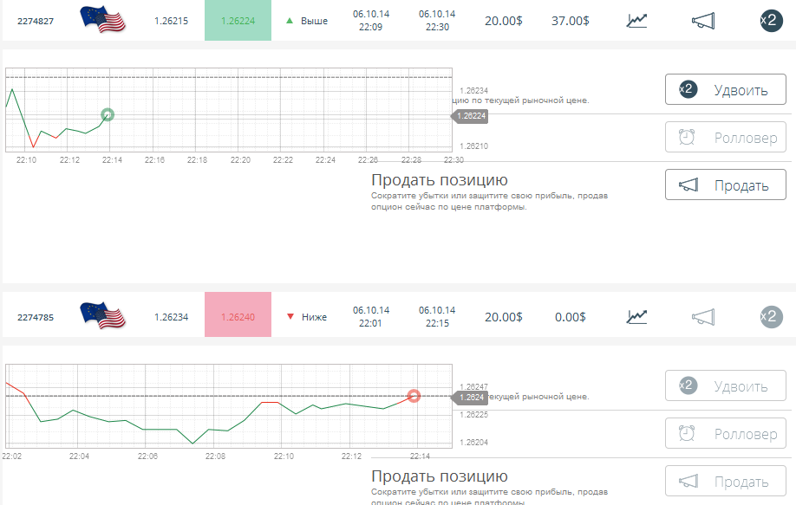Click the lower Продать button
This screenshot has width=796, height=505.
click(x=725, y=481)
